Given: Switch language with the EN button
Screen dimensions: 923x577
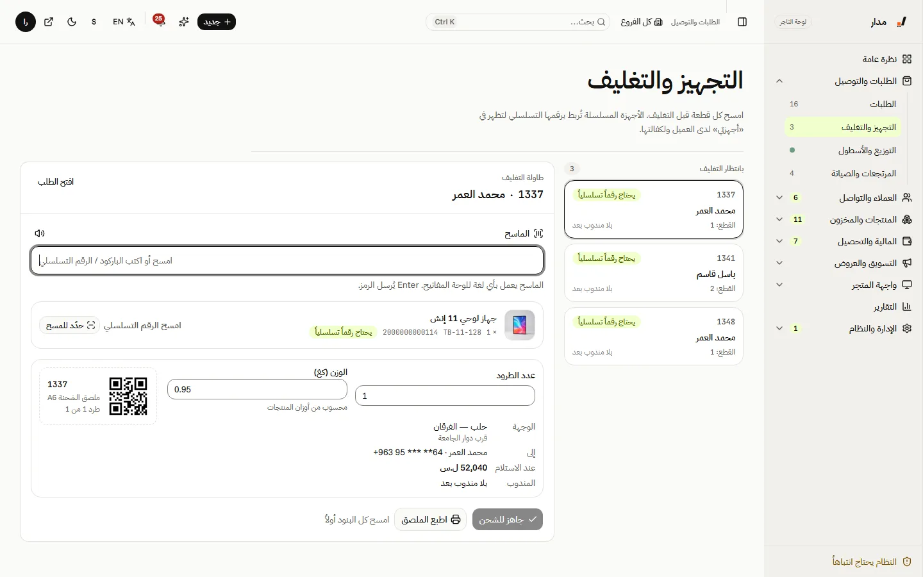Looking at the screenshot, I should coord(124,22).
